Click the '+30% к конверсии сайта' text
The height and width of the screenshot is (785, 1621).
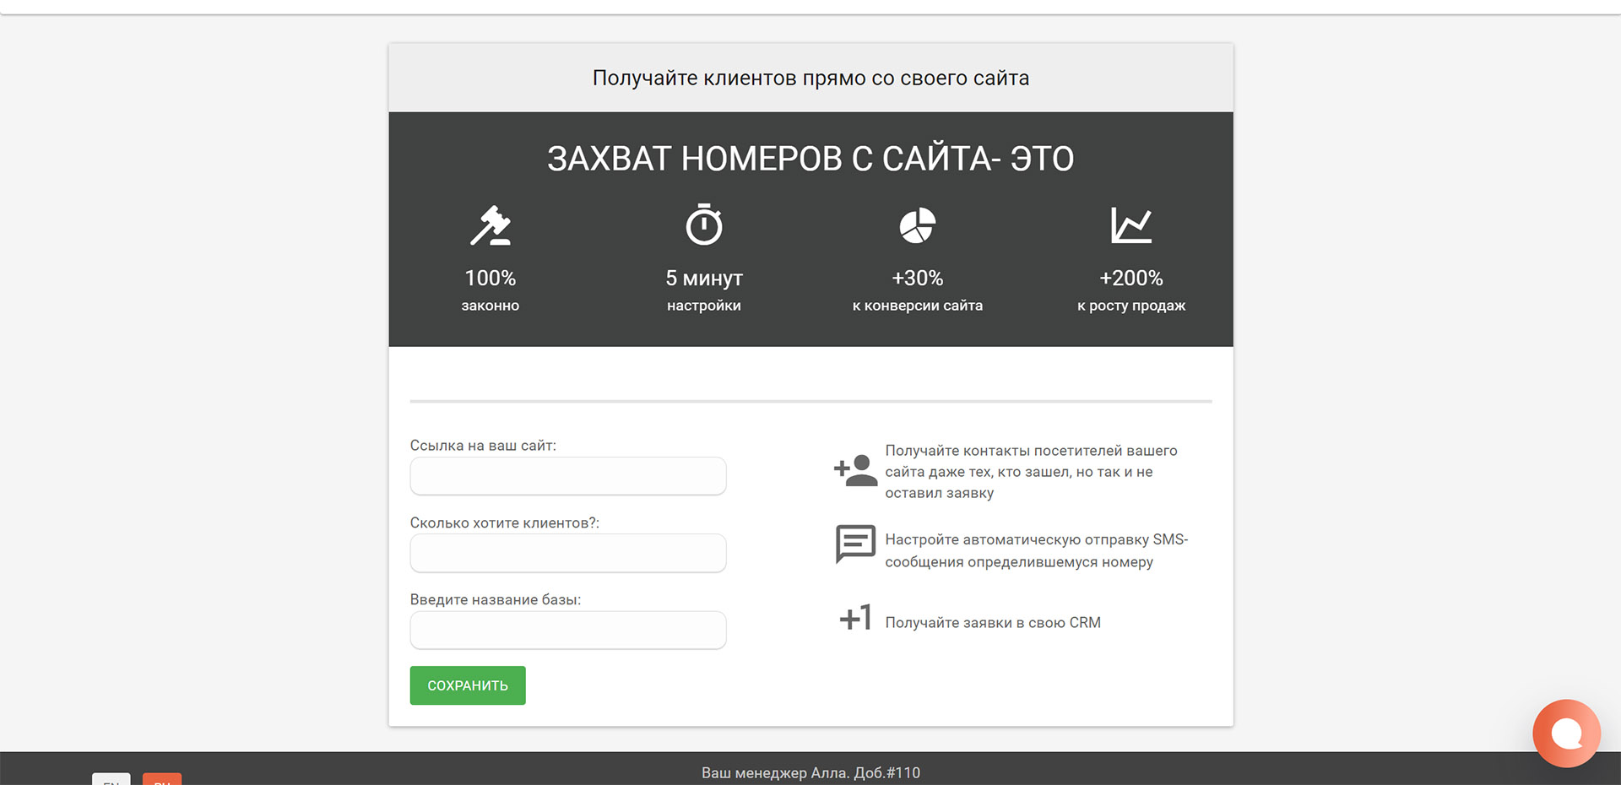tap(917, 290)
